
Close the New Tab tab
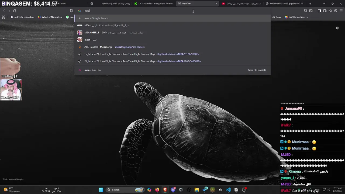216,4
